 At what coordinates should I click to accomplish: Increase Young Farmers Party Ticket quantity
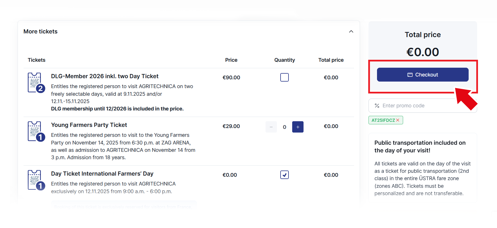[x=298, y=127]
